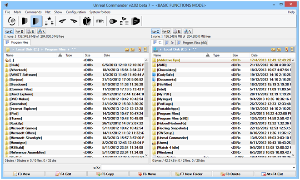Viewport: 300px width, 180px height.
Task: Click the right-pointing forward arrow icon
Action: 74,21
